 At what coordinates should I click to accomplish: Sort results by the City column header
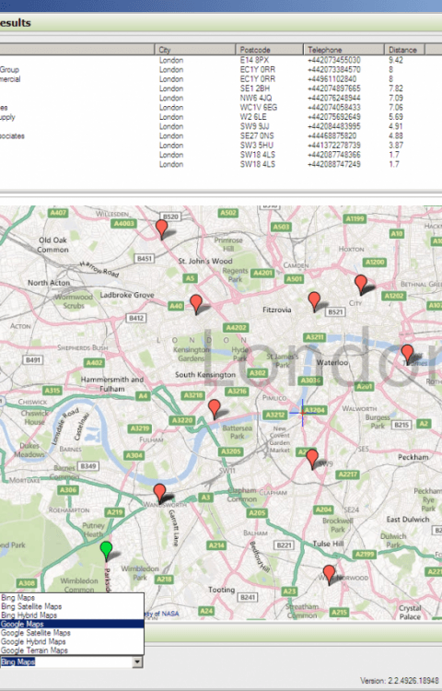(x=195, y=50)
